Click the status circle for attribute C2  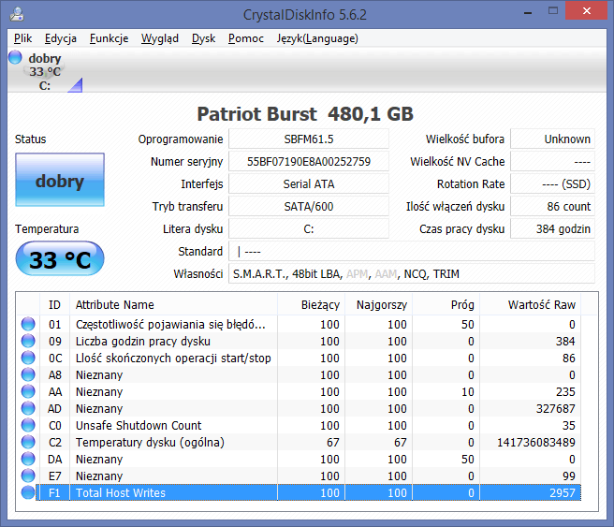(x=28, y=442)
